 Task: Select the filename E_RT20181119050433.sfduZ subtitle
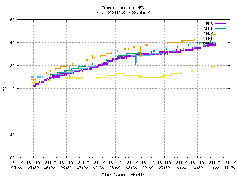pyautogui.click(x=123, y=13)
